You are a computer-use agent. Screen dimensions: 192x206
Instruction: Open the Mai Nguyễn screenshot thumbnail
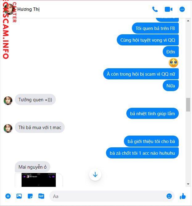click(x=39, y=180)
